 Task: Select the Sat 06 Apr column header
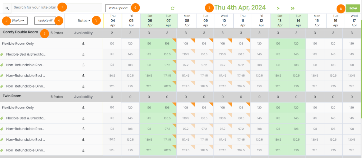pyautogui.click(x=149, y=20)
